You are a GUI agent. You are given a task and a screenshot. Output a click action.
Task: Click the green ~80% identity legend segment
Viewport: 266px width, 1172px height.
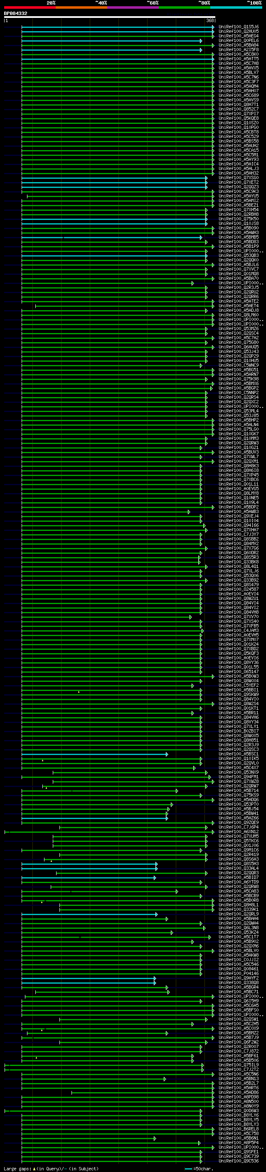tap(185, 7)
